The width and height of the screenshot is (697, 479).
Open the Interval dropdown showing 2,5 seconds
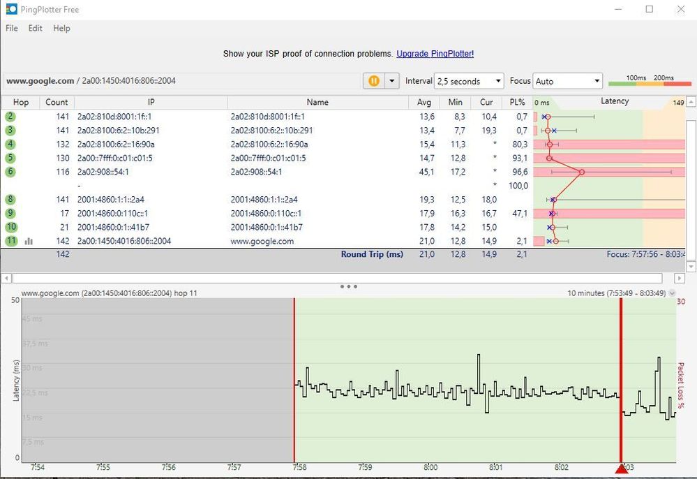[469, 81]
